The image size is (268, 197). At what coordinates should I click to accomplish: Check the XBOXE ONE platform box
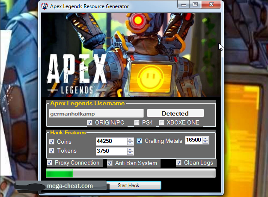161,123
